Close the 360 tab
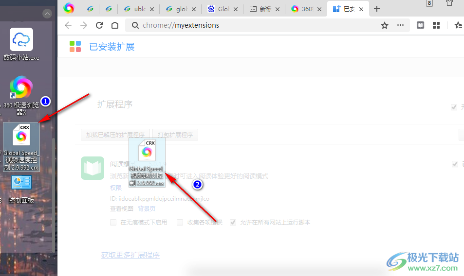The image size is (464, 276). (x=319, y=9)
